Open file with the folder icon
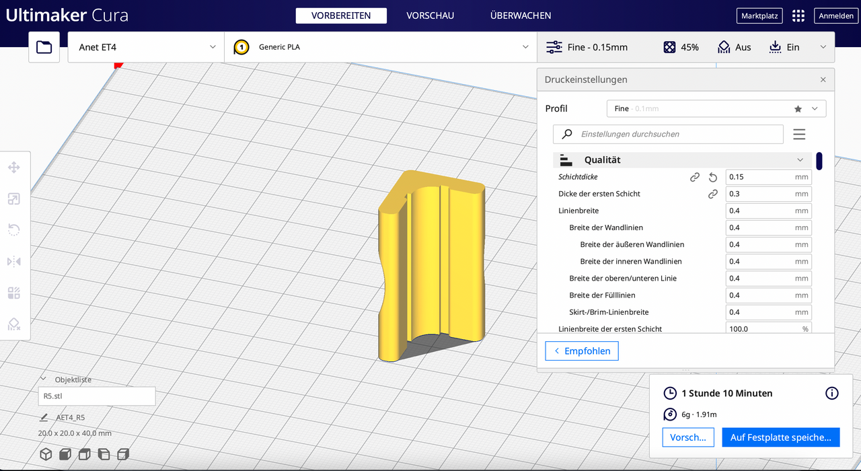 coord(44,47)
